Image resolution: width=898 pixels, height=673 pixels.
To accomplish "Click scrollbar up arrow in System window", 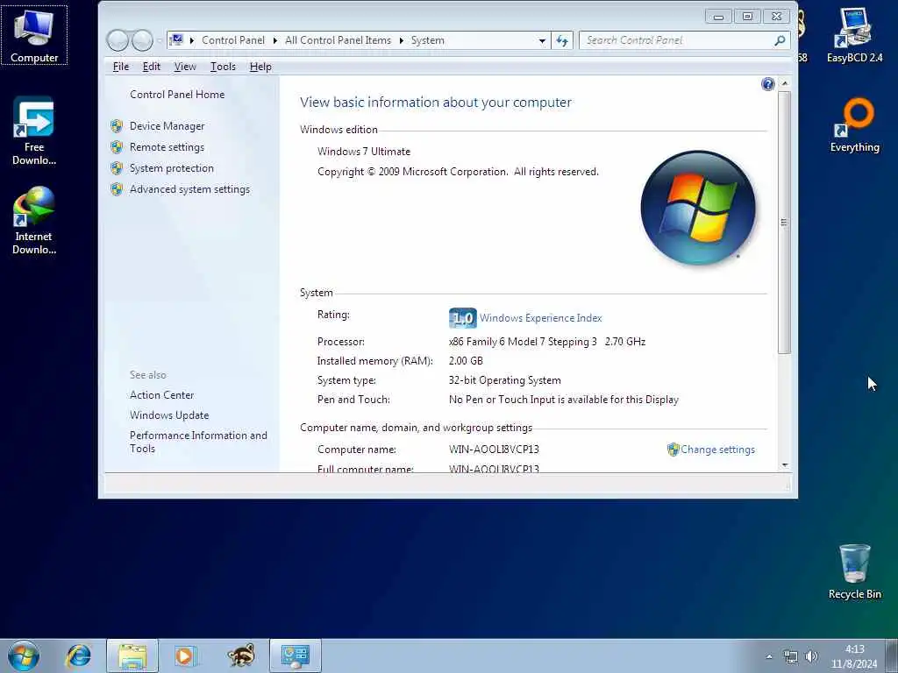I will pos(784,83).
